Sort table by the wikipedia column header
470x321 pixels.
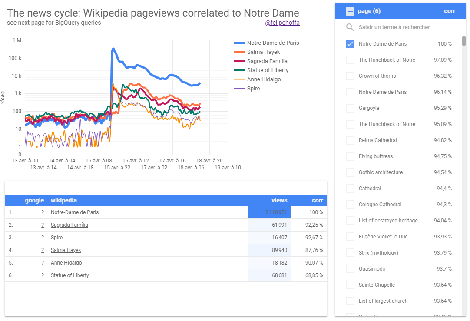pos(63,200)
